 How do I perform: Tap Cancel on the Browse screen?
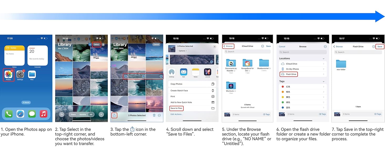coord(282,47)
